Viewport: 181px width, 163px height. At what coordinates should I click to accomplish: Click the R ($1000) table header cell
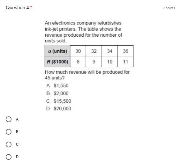(x=57, y=62)
